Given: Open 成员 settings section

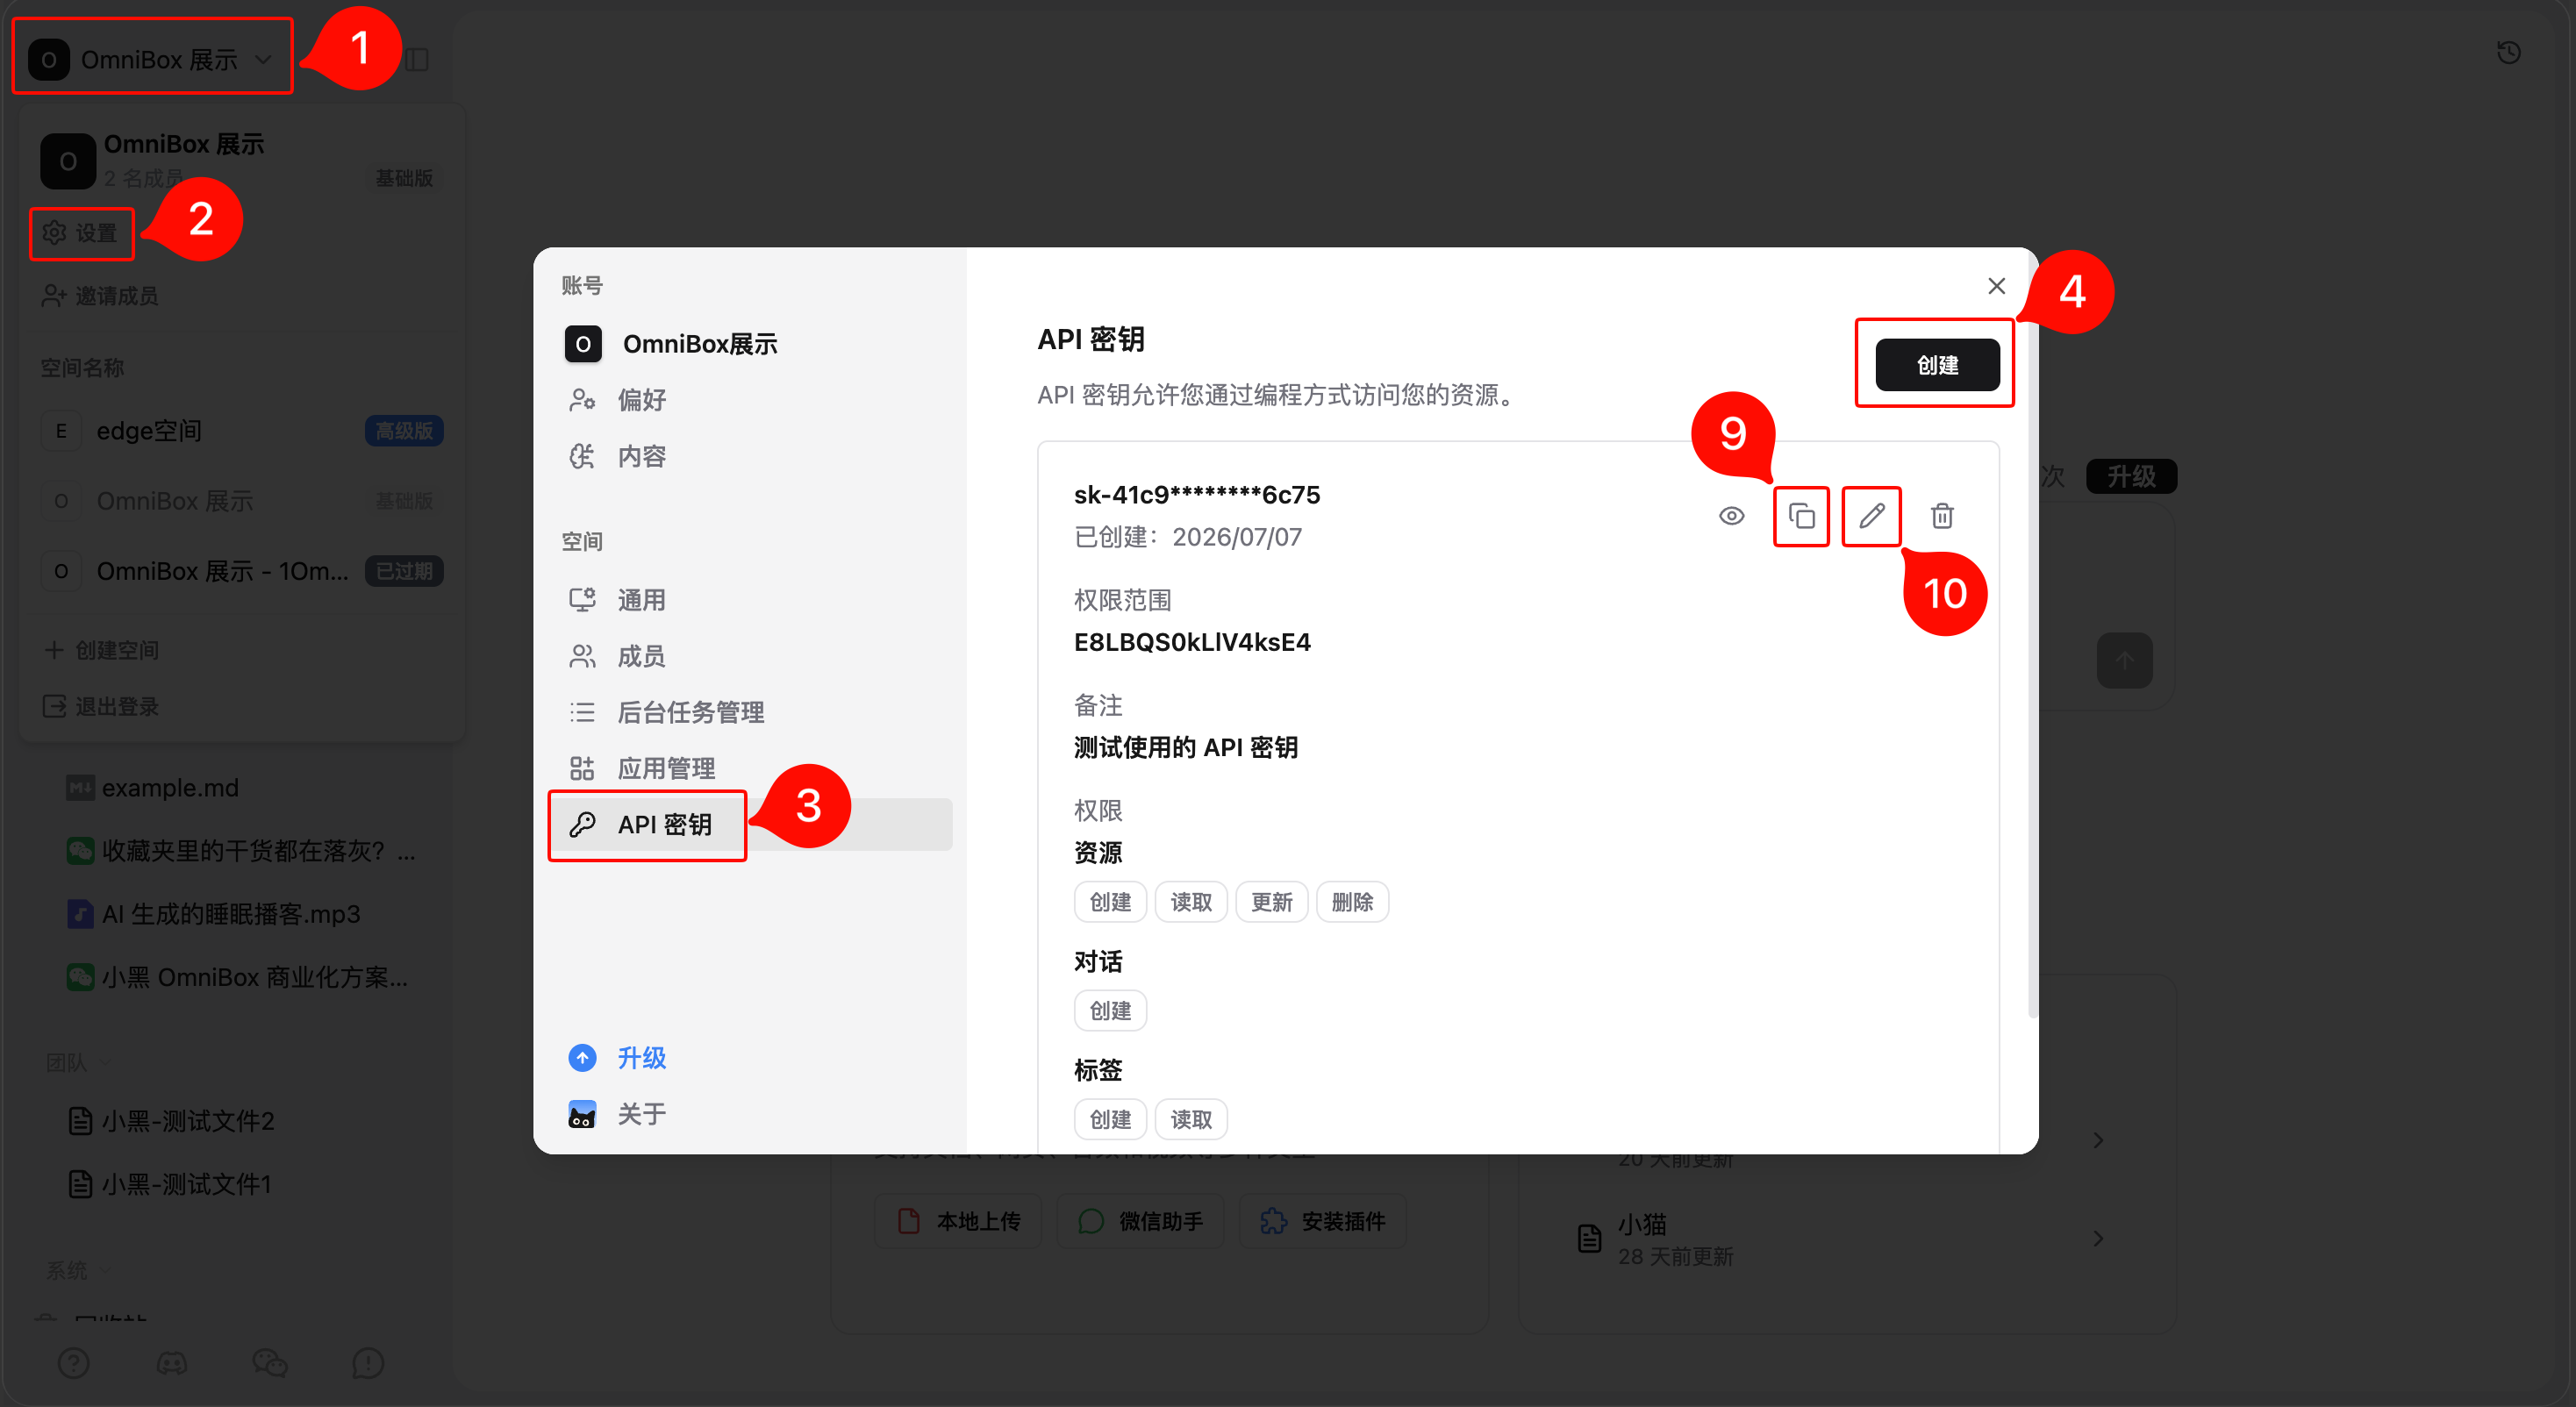Looking at the screenshot, I should (x=751, y=656).
